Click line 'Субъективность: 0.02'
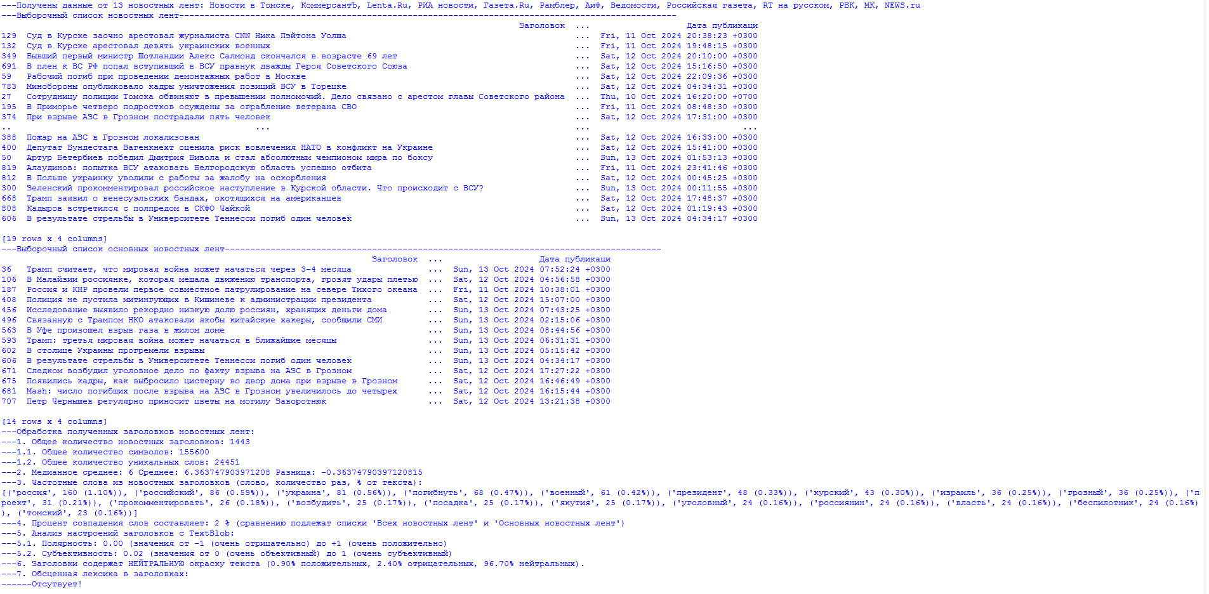Viewport: 1209px width, 594px height. coord(227,553)
